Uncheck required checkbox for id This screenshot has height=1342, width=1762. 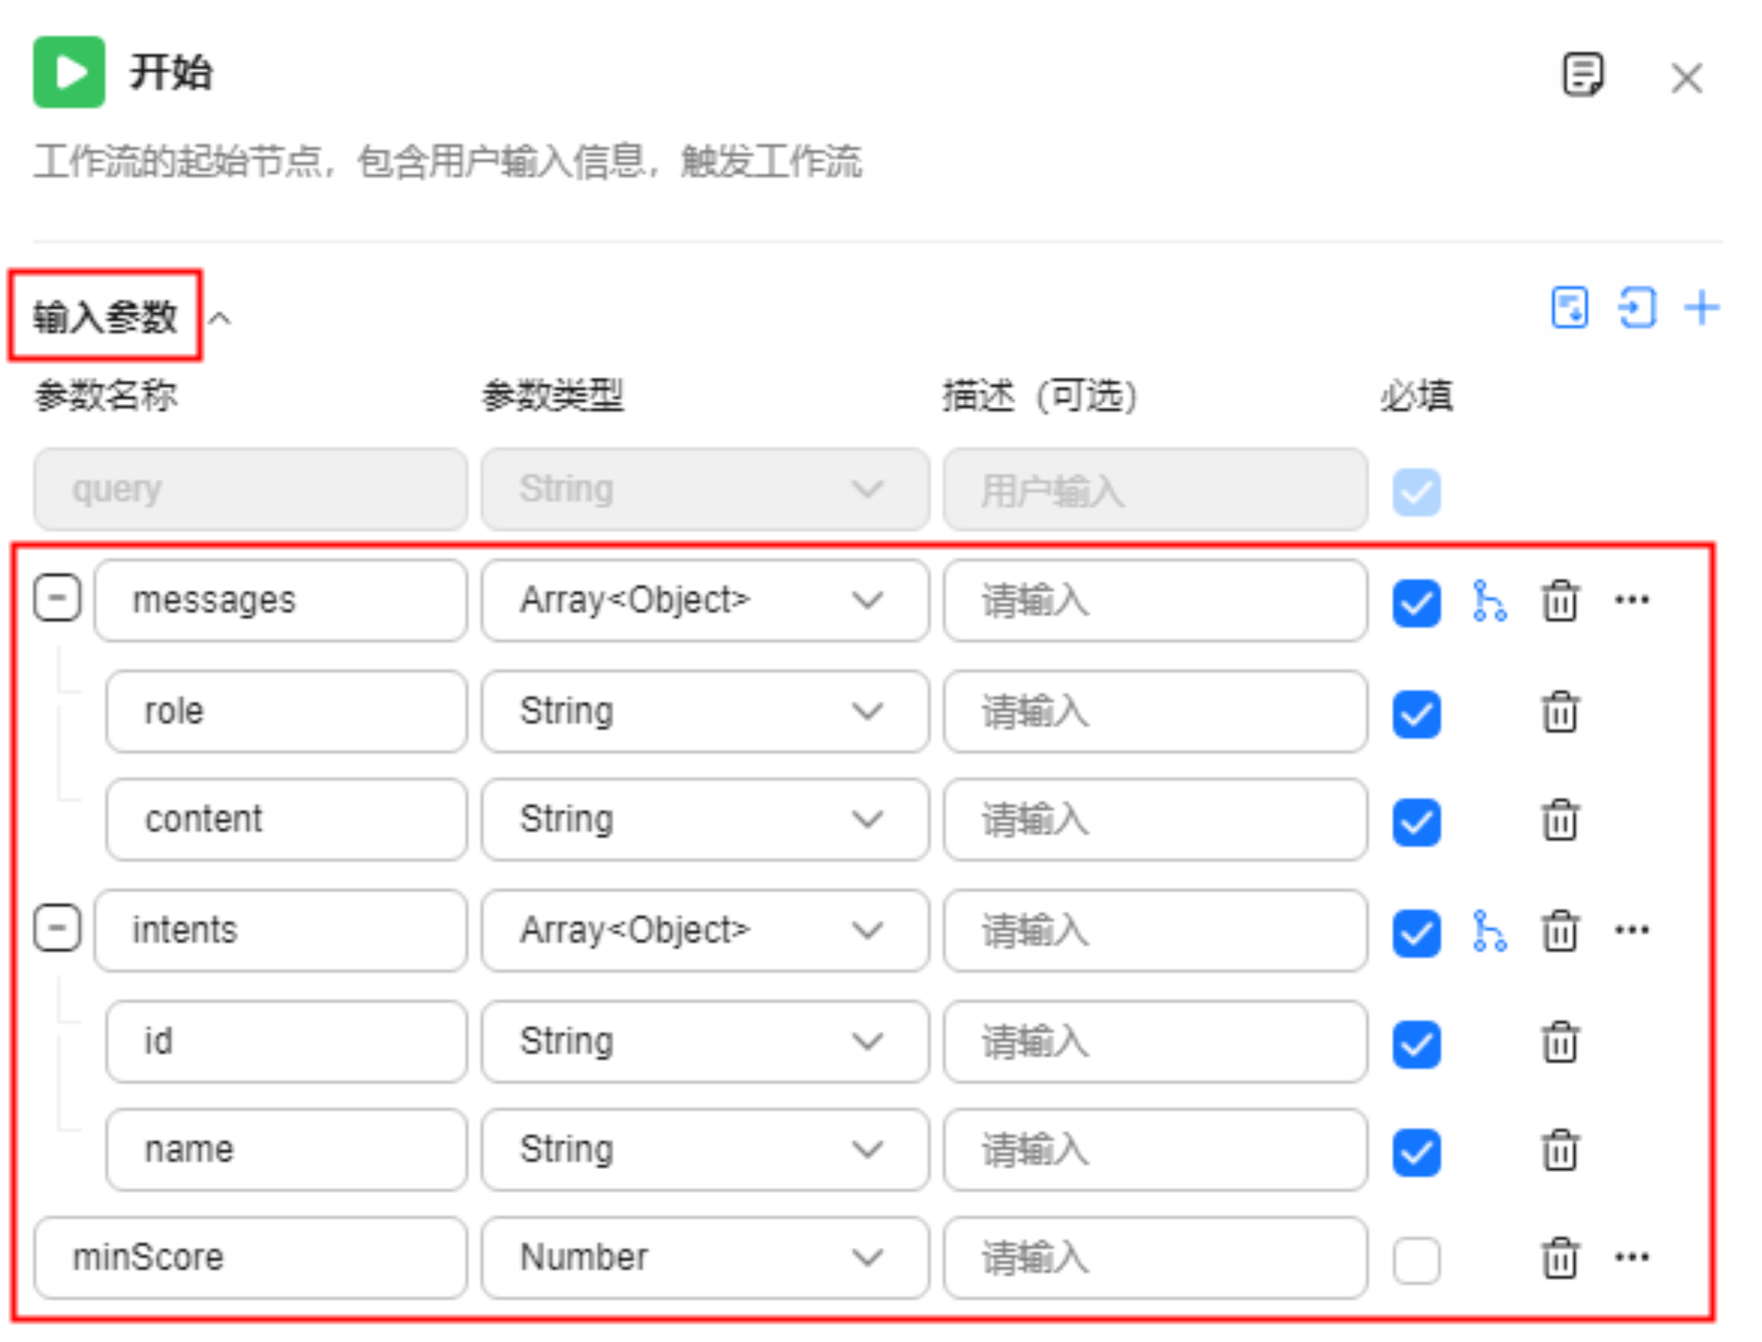[x=1416, y=1044]
